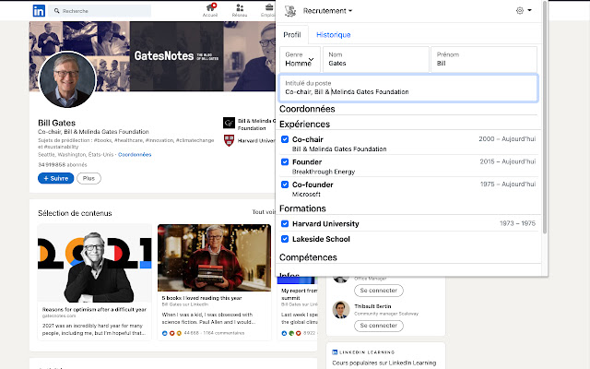Open the Recrutement dropdown
Screen dimensions: 590x369
coord(327,11)
